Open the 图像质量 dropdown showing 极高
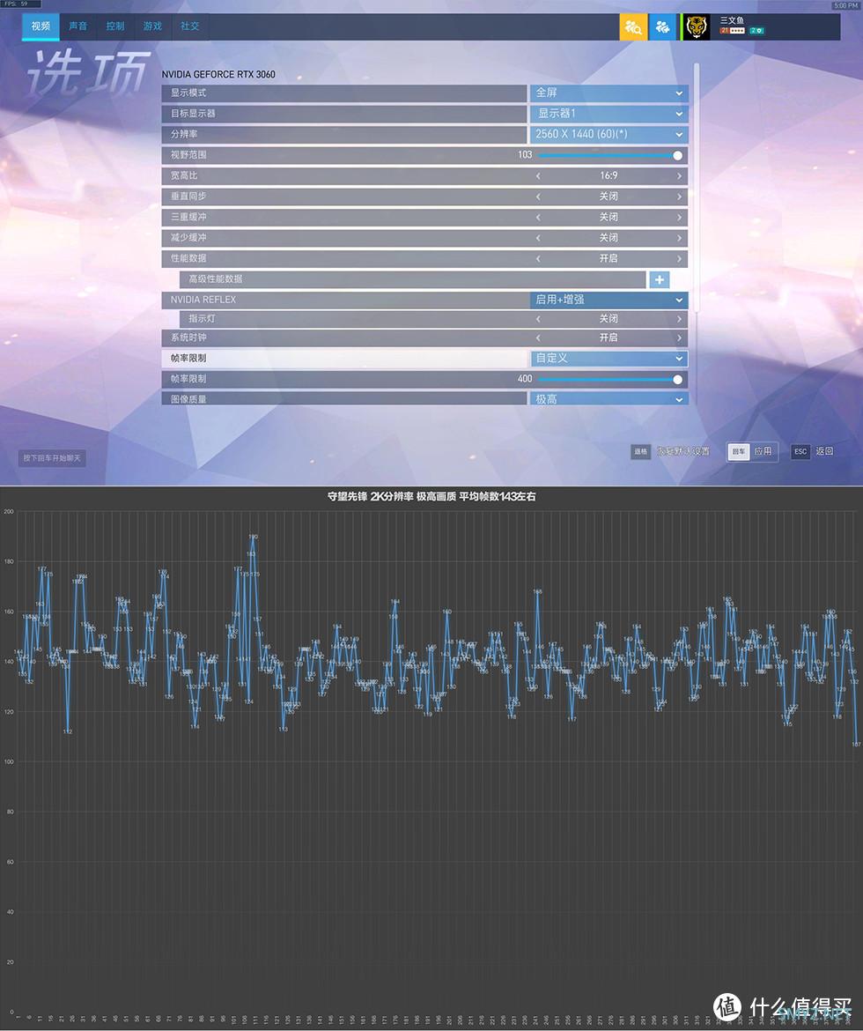The height and width of the screenshot is (1031, 863). [609, 398]
